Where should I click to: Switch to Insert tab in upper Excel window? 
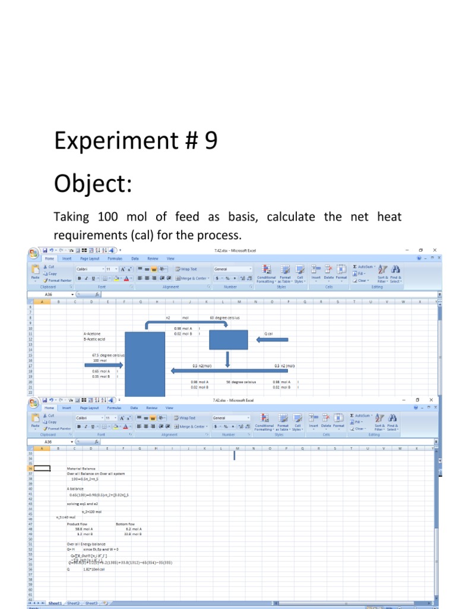[66, 258]
